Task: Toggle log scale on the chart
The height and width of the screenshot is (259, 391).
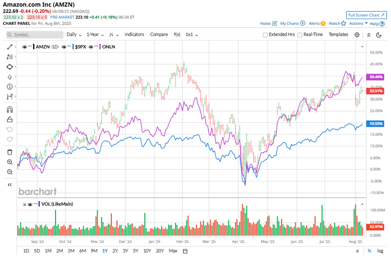Action: click(380, 251)
